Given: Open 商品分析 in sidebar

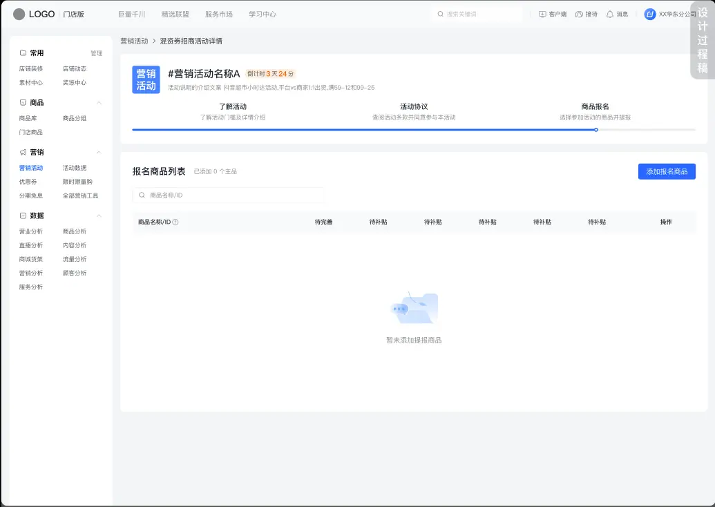Looking at the screenshot, I should 75,231.
